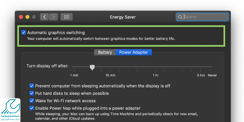Switch to the Battery tab
Screen dimensions: 244x122
tap(105, 52)
